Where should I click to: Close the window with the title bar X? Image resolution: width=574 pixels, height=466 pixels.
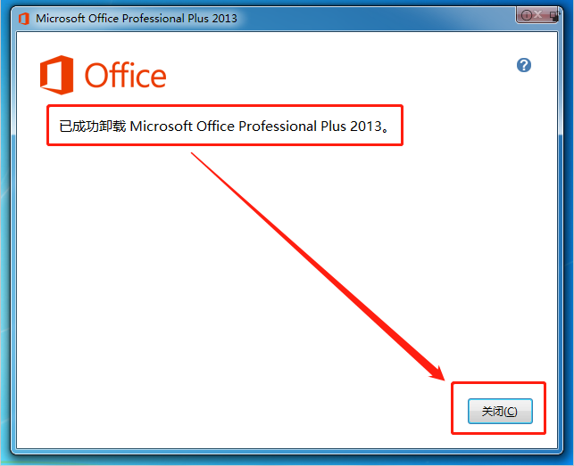coord(537,14)
